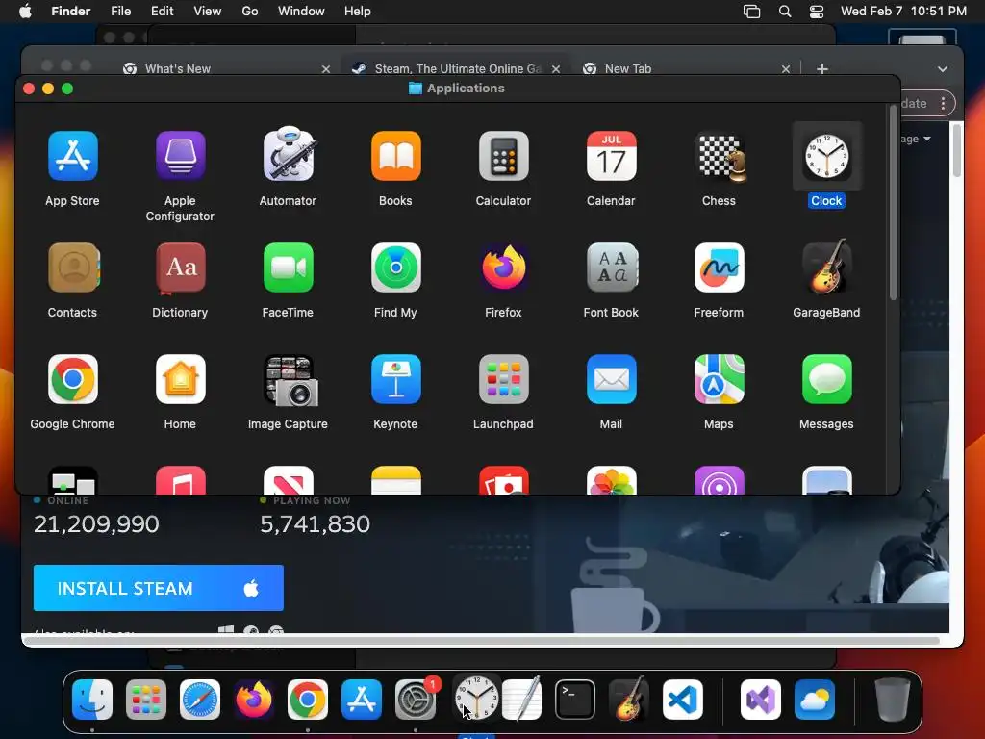Launch Visual Studio Code from the Dock
The width and height of the screenshot is (985, 739).
tap(683, 700)
